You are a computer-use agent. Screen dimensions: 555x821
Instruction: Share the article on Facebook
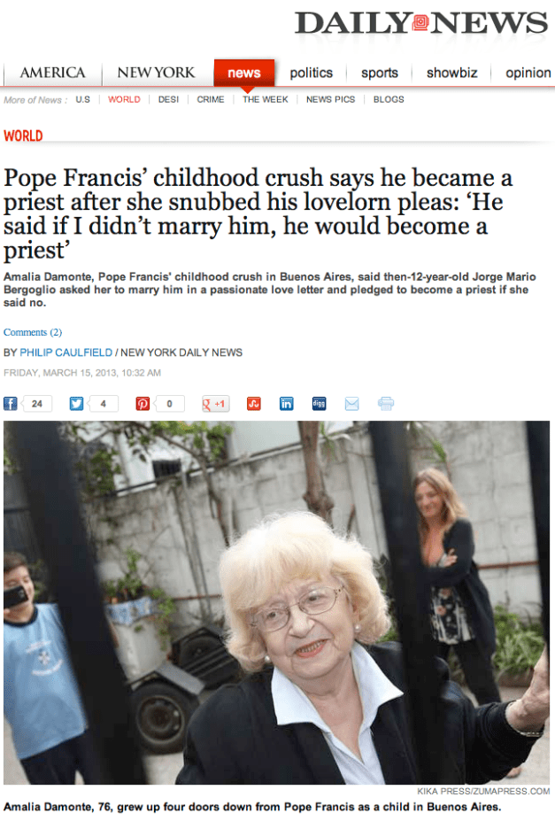pyautogui.click(x=11, y=404)
